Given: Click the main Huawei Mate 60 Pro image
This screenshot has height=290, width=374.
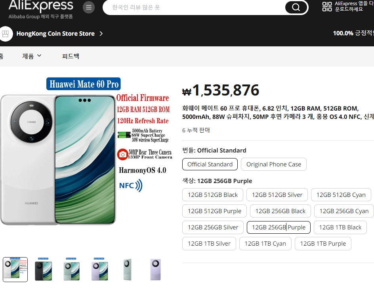Looking at the screenshot, I should 86,151.
